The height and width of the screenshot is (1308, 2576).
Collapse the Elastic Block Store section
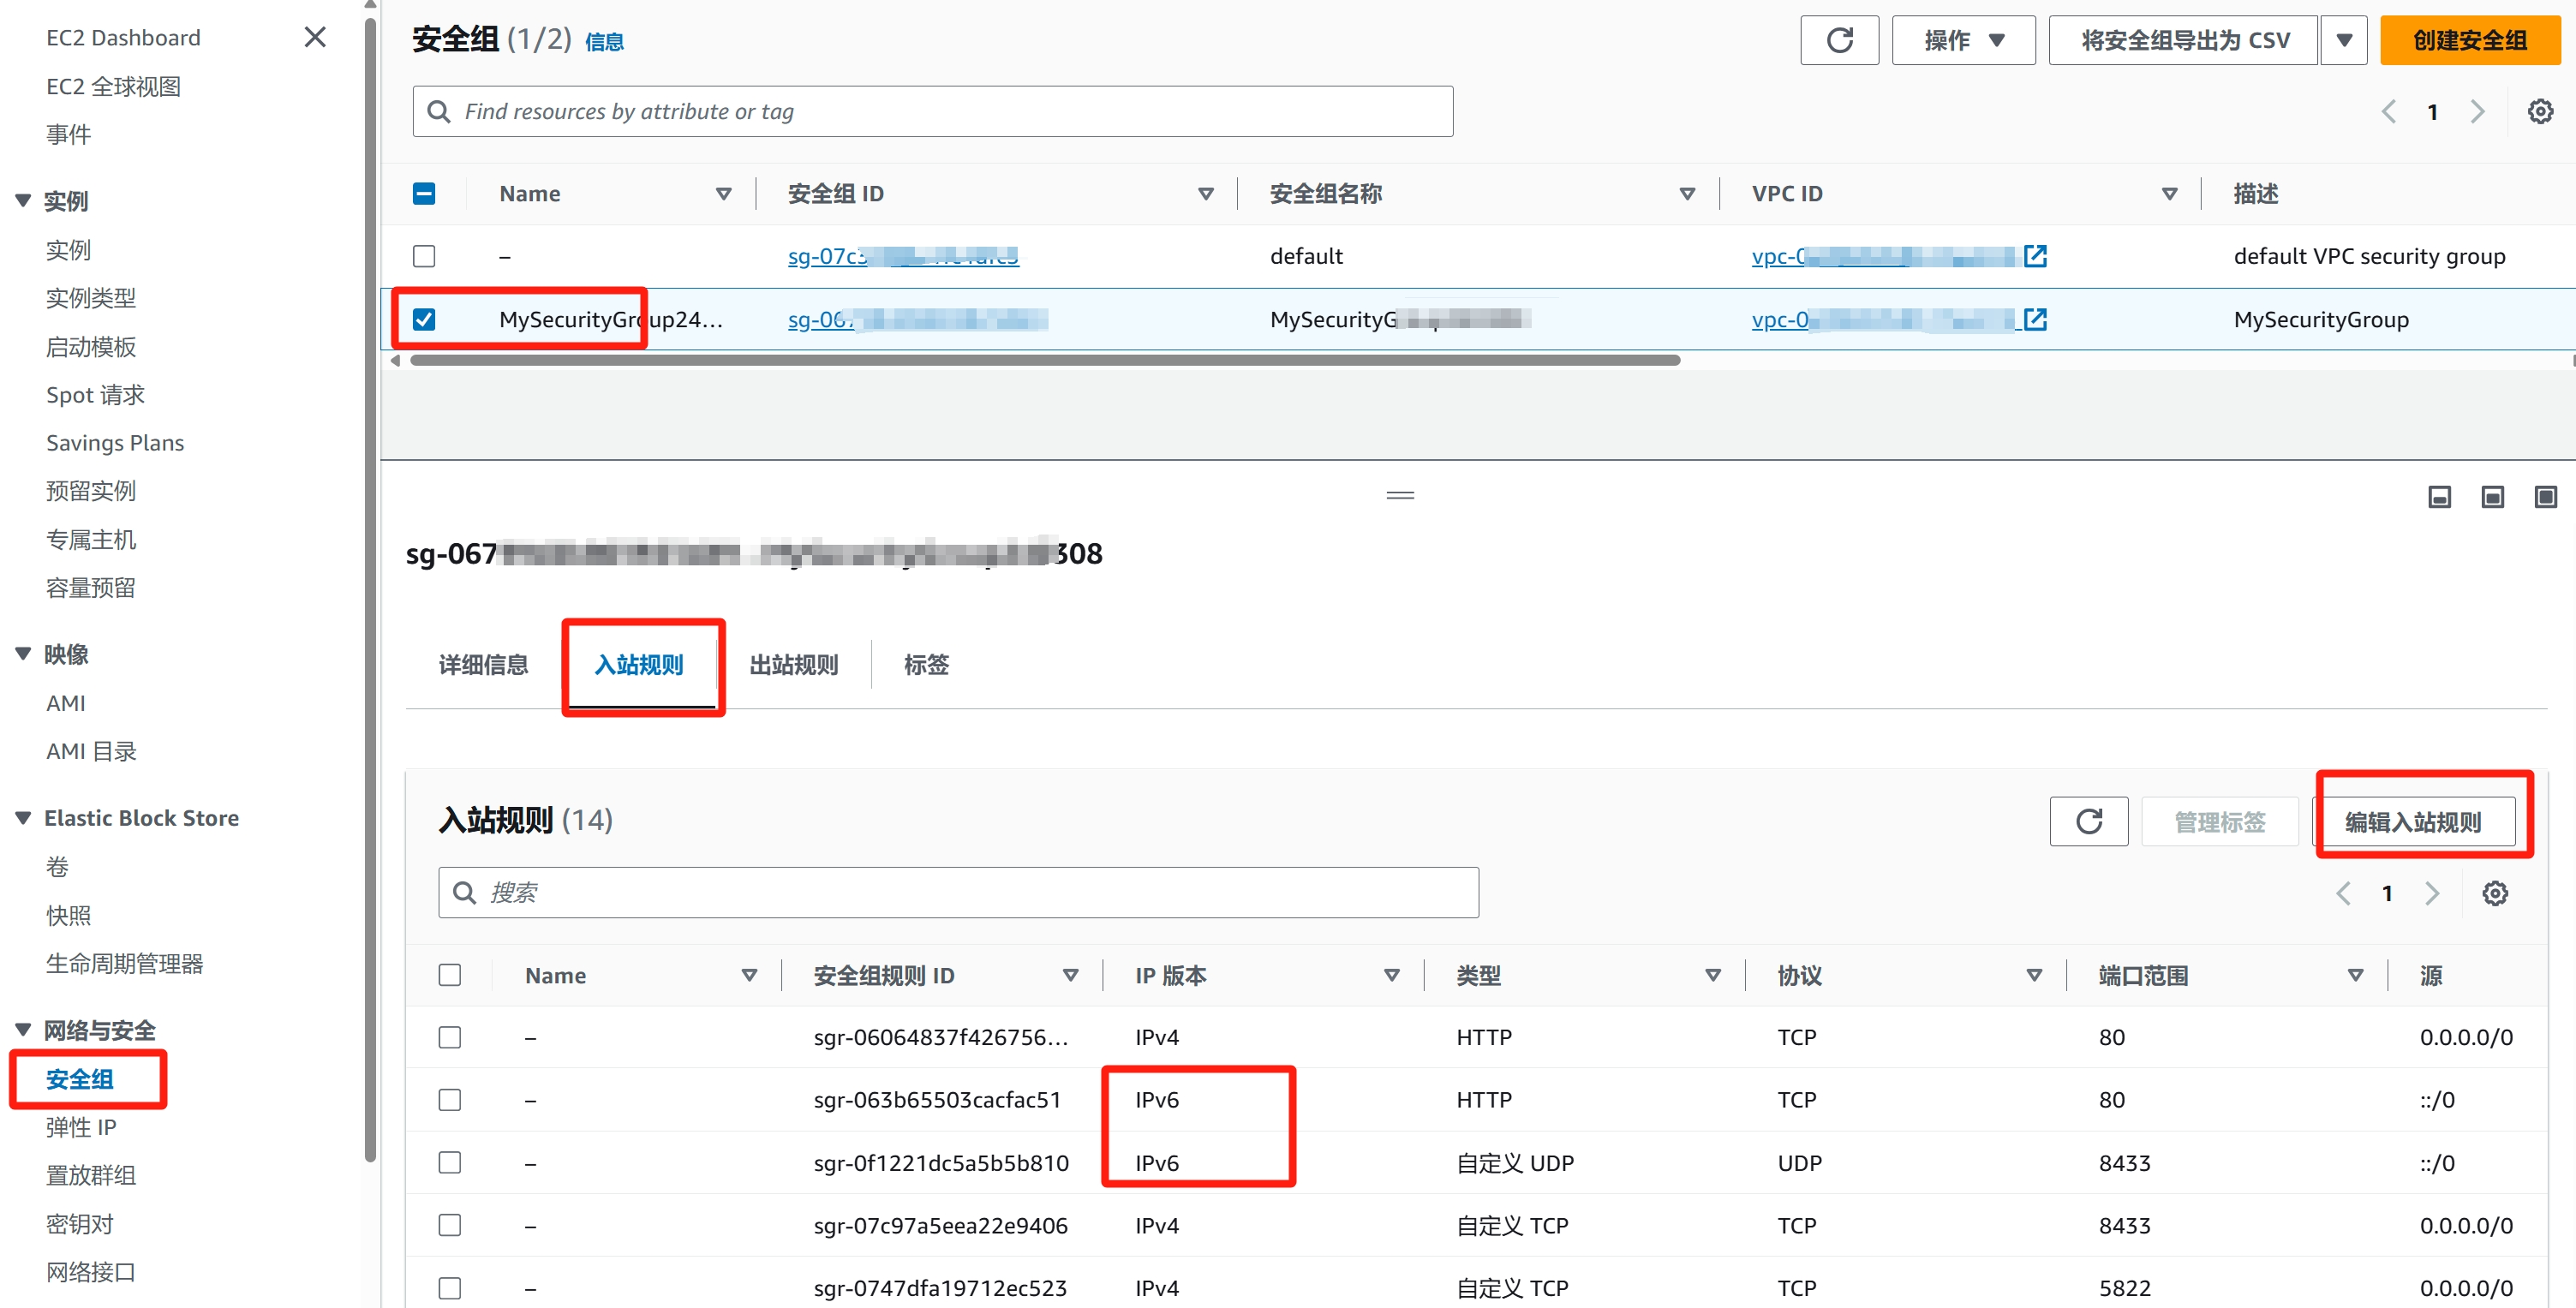point(23,817)
